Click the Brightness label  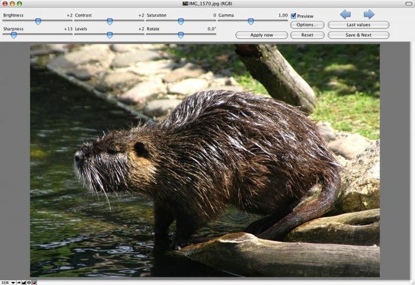(x=13, y=15)
